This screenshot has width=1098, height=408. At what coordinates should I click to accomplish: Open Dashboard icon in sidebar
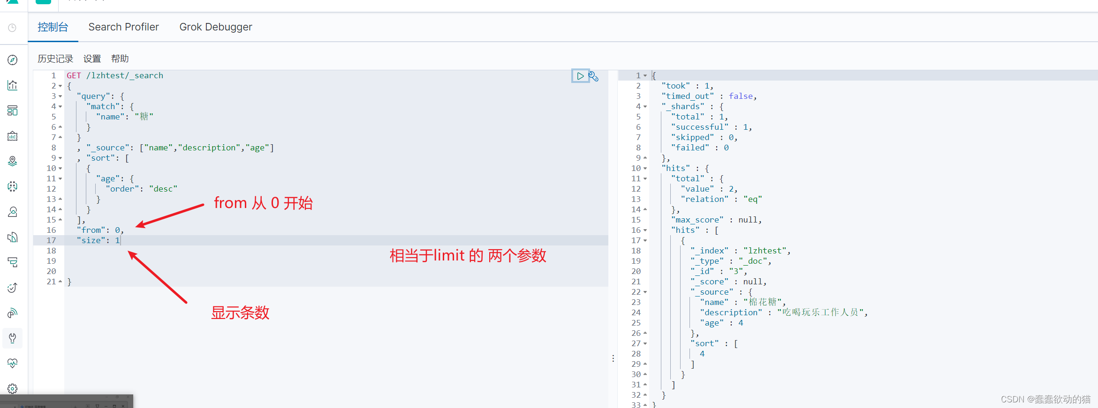coord(13,111)
